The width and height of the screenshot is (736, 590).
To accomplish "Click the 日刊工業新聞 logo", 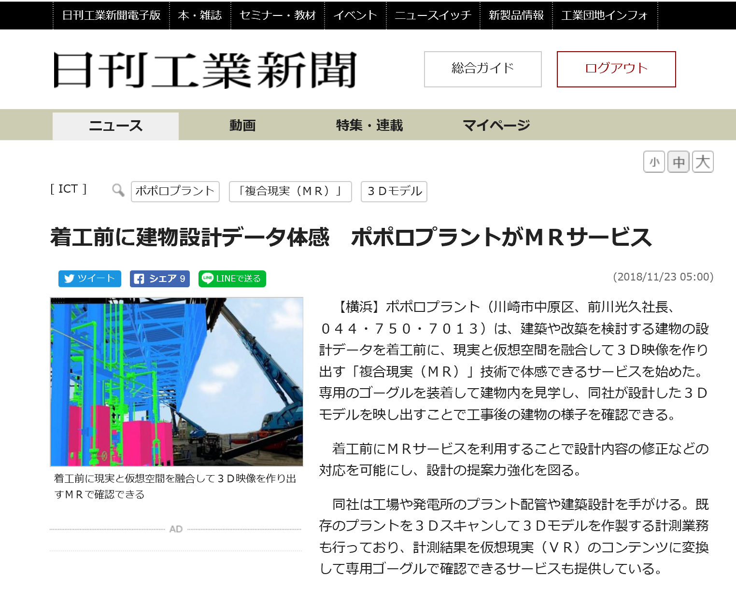I will coord(205,70).
